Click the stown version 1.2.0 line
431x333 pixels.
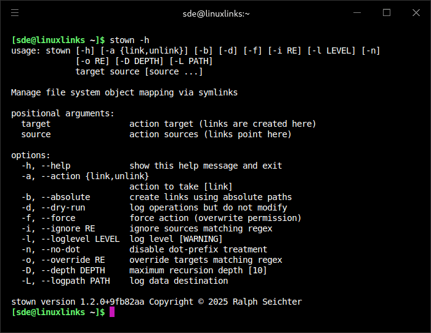point(156,302)
